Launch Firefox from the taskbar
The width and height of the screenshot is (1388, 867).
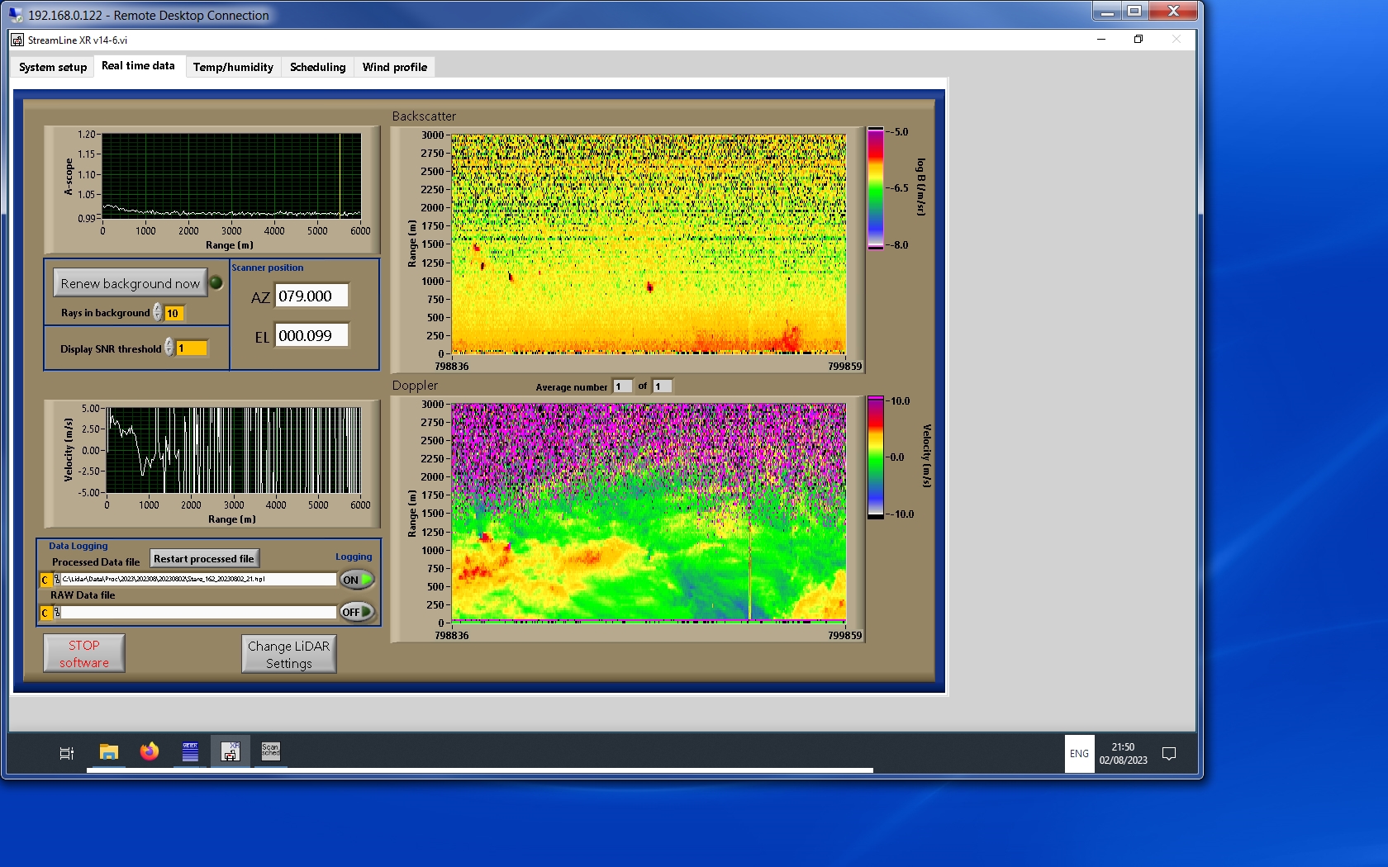point(149,752)
